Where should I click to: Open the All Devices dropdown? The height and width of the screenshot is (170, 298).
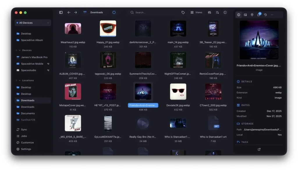tap(33, 23)
